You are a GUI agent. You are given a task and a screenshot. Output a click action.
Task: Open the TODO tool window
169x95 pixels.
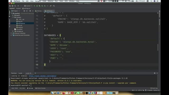click(x=15, y=88)
